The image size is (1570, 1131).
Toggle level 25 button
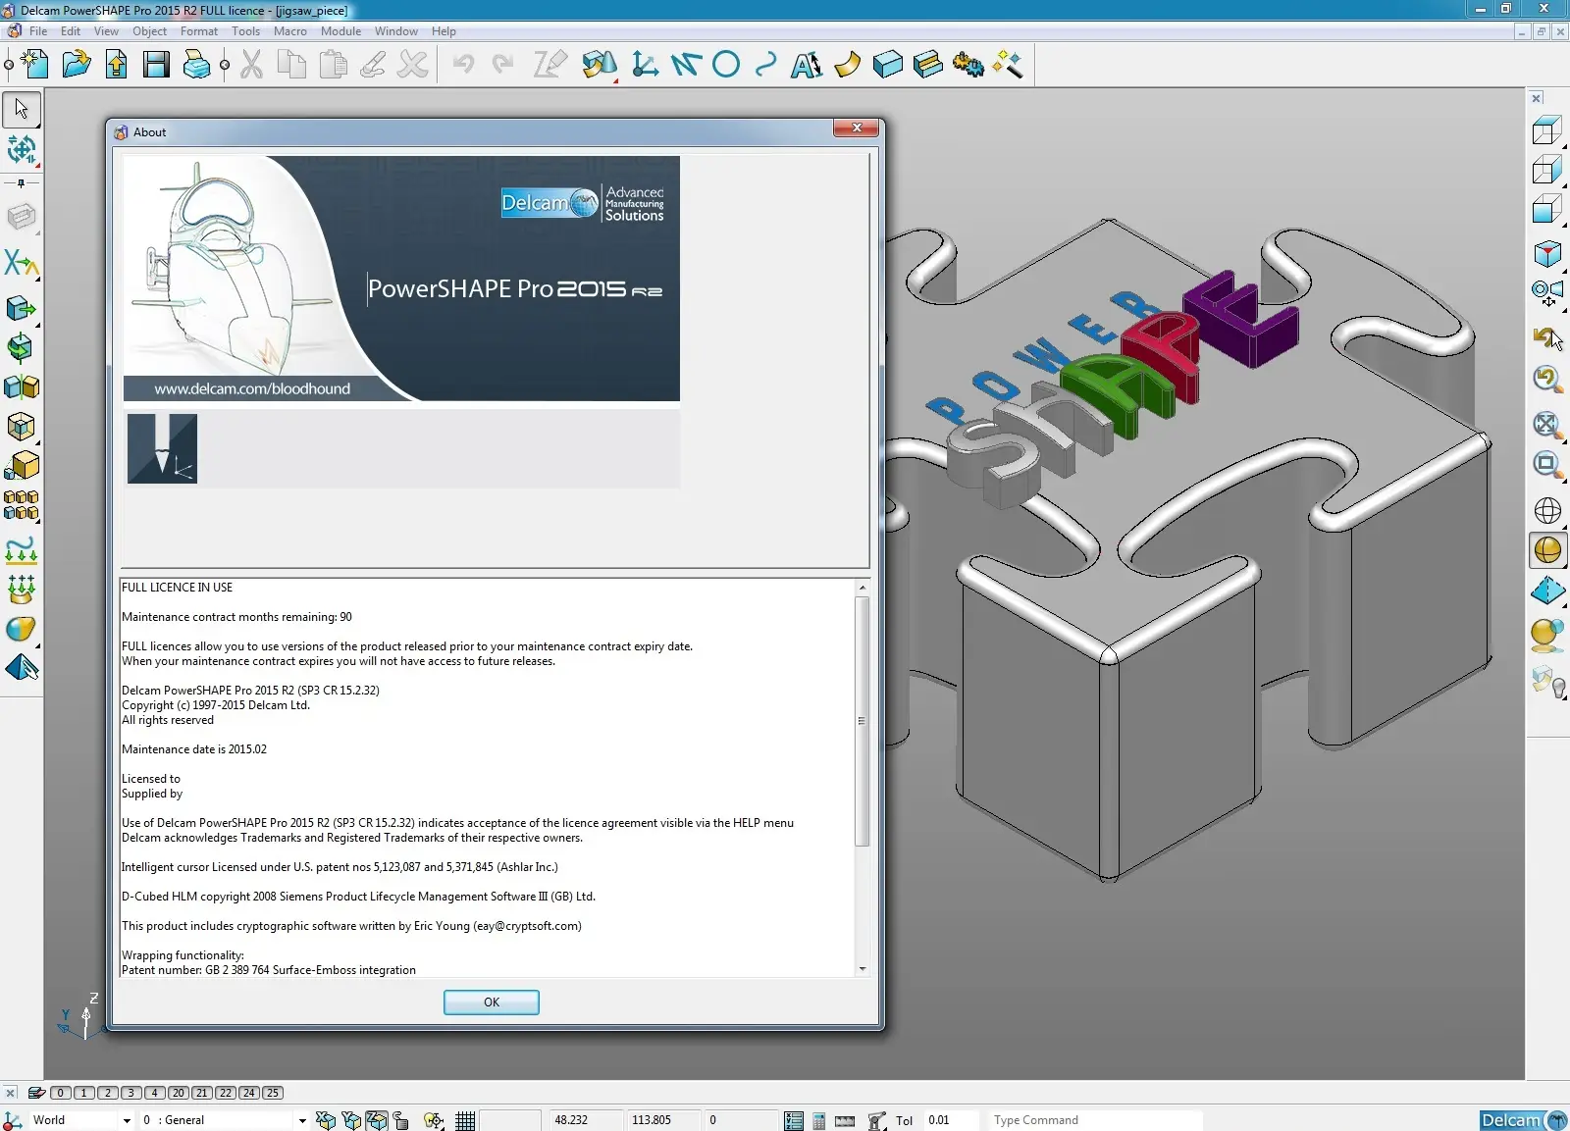point(273,1093)
